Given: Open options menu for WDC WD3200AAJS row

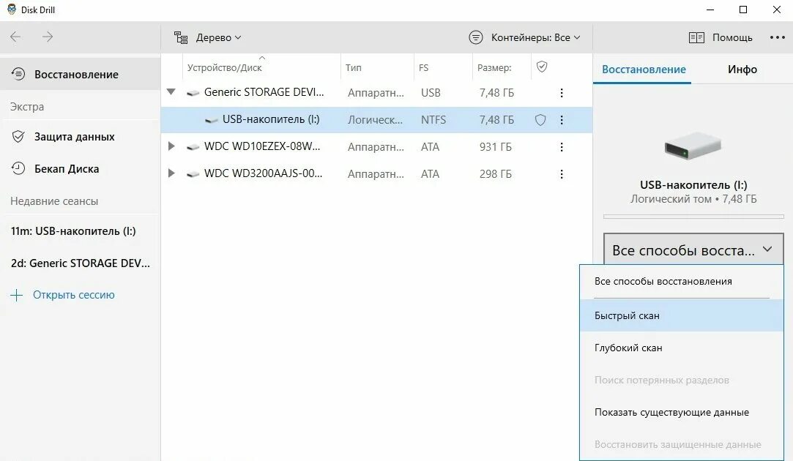Looking at the screenshot, I should coord(562,174).
